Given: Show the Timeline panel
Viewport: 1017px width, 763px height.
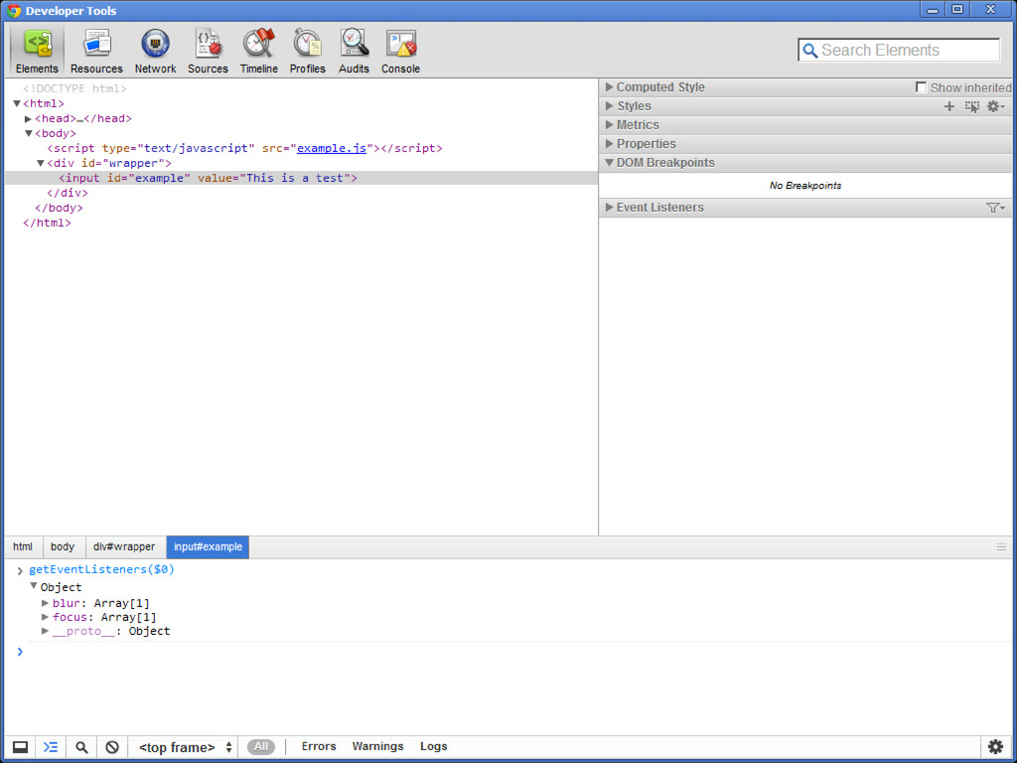Looking at the screenshot, I should [259, 52].
